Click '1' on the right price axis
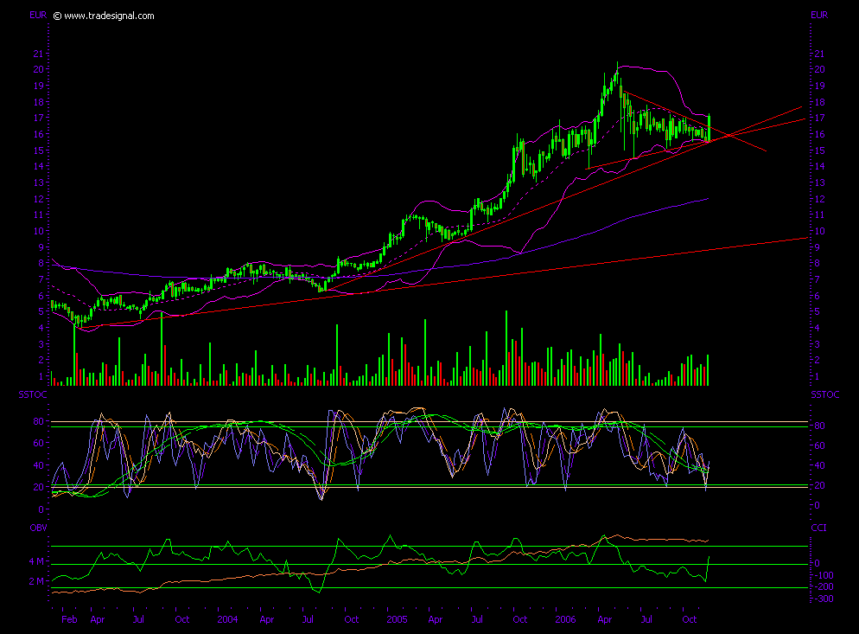 818,377
